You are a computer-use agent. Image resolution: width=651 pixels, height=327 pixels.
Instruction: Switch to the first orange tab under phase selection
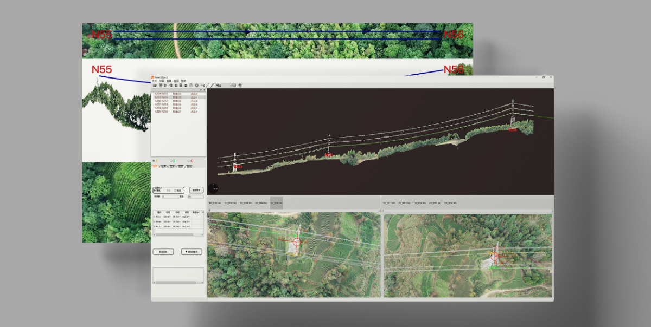(x=155, y=166)
